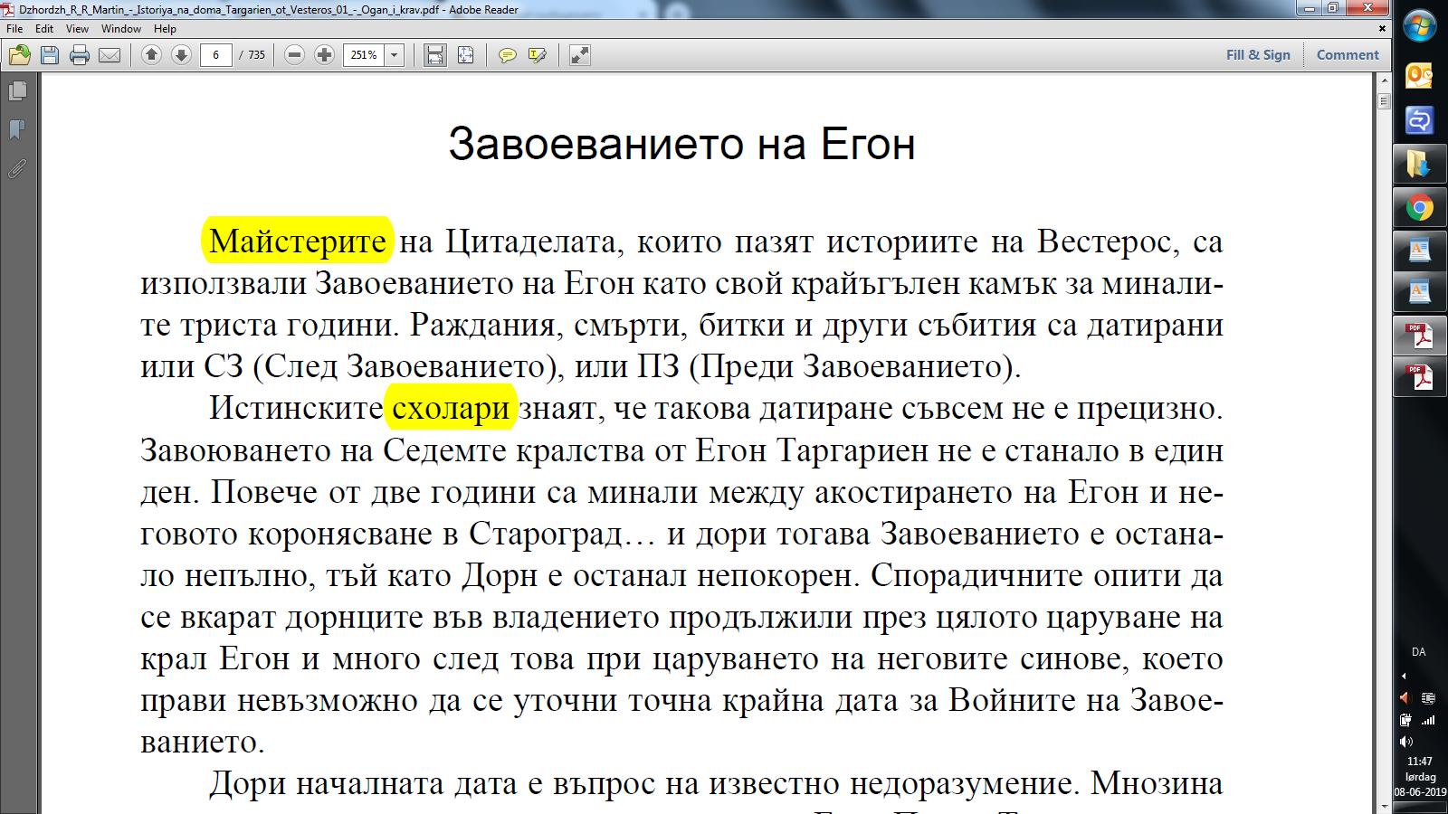1448x814 pixels.
Task: Switch to read mode view icon
Action: point(579,55)
